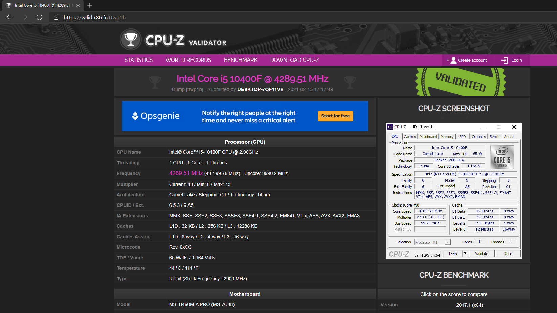Click the CPU-Z BENCHMARK heading
This screenshot has width=557, height=313.
tap(454, 275)
